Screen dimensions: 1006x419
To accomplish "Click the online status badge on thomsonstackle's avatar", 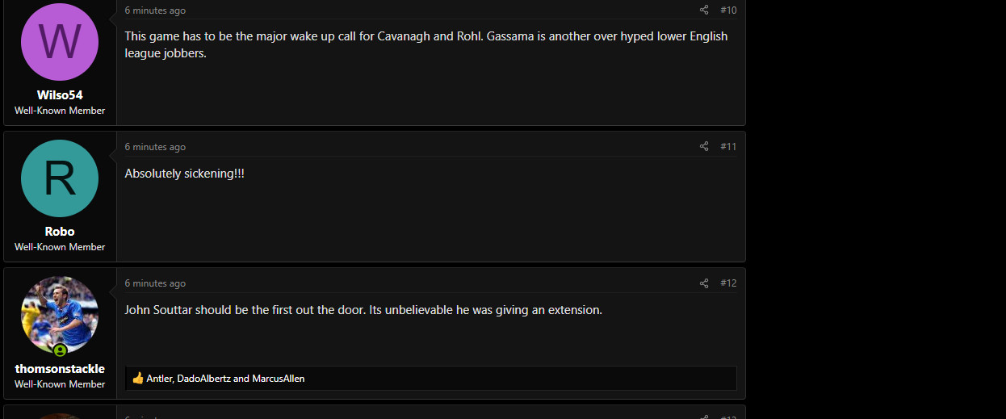I will (x=60, y=350).
